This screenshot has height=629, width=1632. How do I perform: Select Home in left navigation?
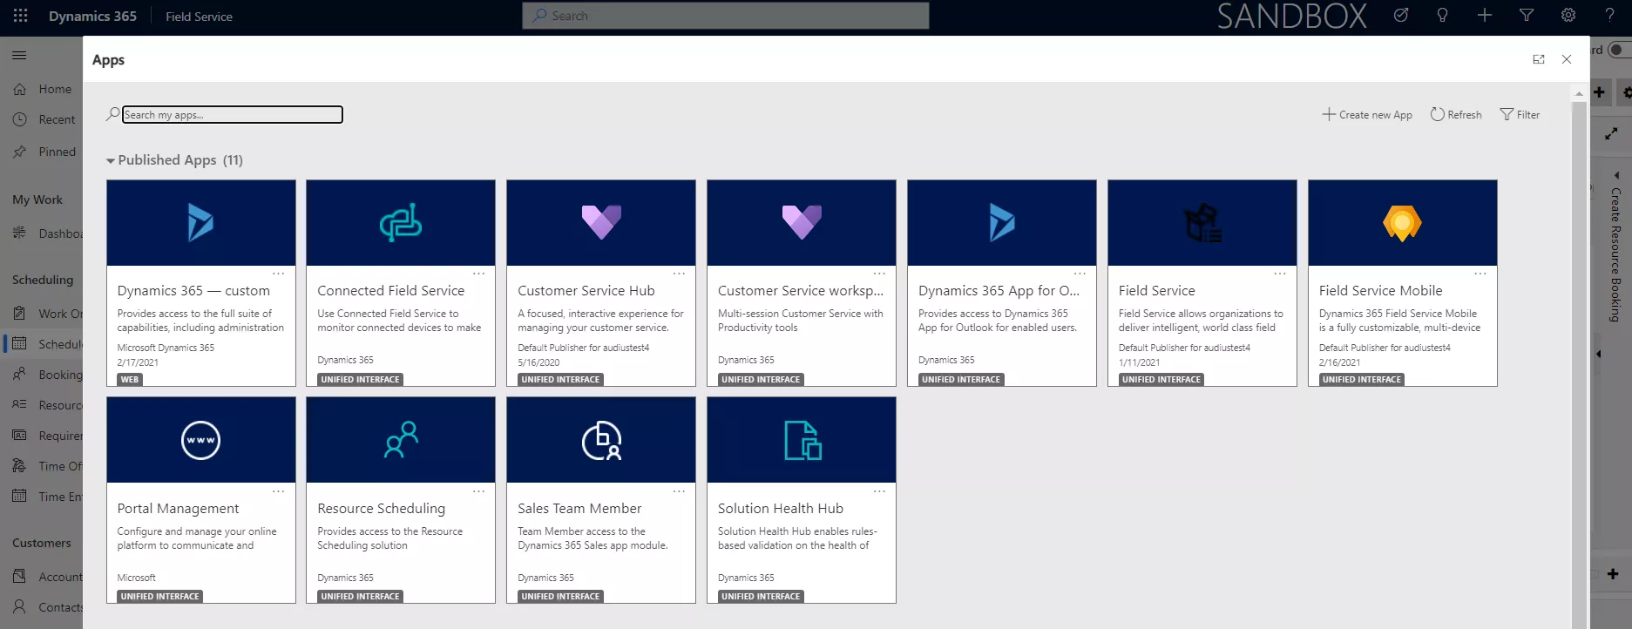54,89
